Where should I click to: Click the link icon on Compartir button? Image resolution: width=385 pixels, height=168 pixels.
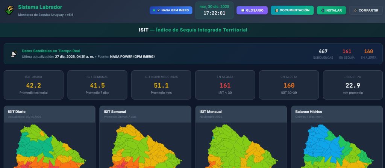[x=355, y=11]
